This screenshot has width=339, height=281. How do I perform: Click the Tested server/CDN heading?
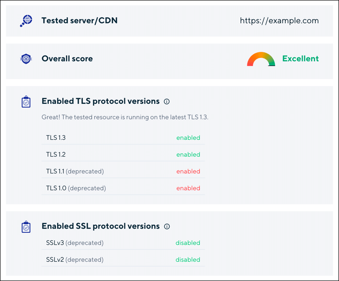pyautogui.click(x=79, y=21)
